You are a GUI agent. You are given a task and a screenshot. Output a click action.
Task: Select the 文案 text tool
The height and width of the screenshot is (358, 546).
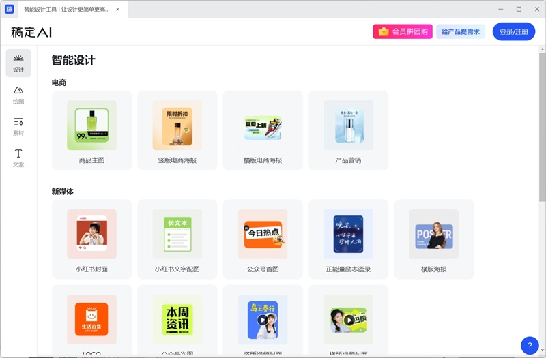point(18,158)
